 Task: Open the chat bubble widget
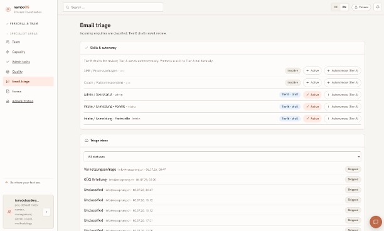[x=376, y=222]
